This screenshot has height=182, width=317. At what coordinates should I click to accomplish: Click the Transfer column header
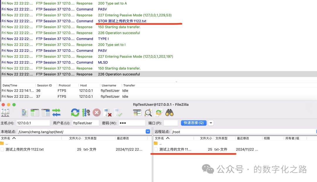[x=129, y=85]
